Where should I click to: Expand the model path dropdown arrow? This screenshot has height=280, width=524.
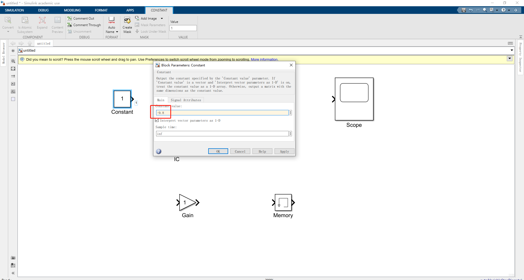512,50
